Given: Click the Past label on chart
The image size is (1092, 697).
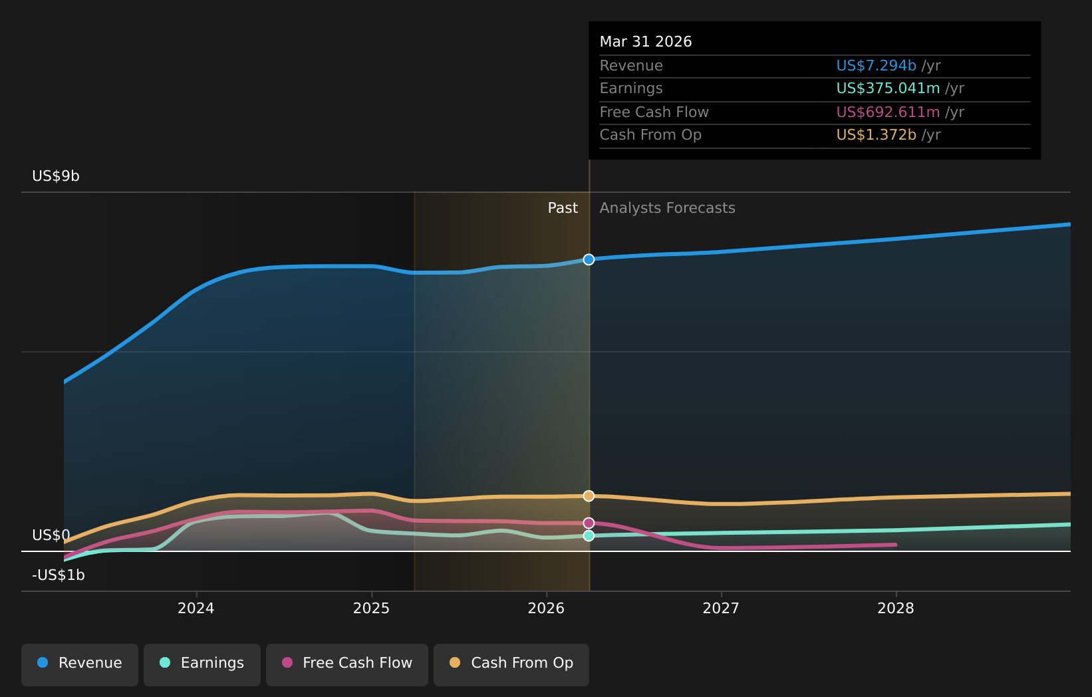Looking at the screenshot, I should [563, 208].
